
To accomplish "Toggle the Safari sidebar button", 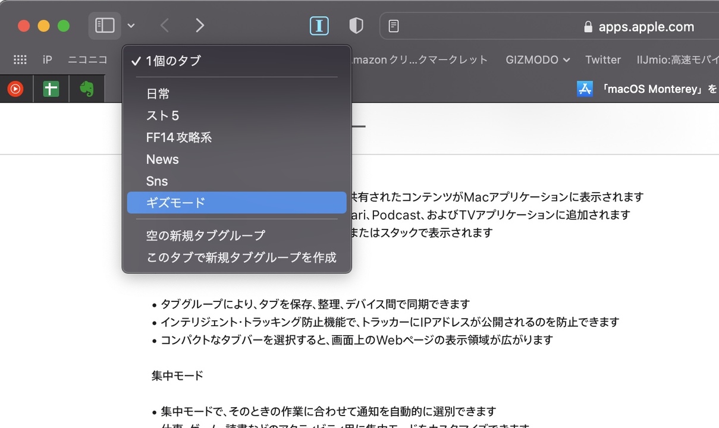I will tap(105, 26).
